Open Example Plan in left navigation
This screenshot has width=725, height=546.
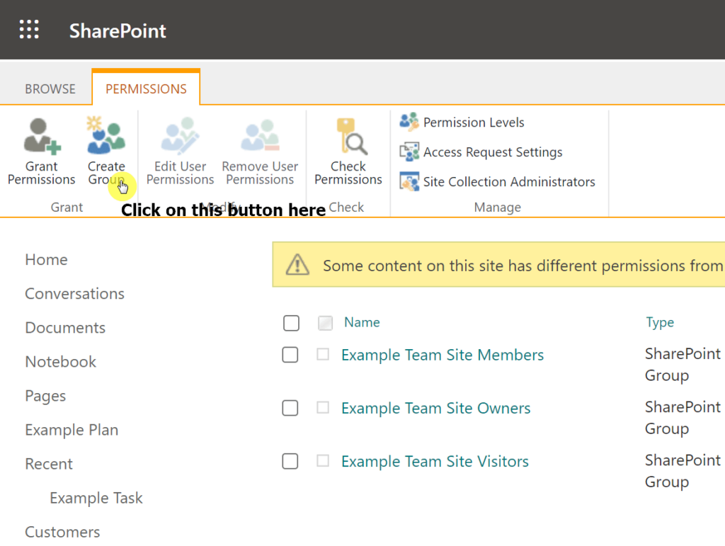tap(72, 430)
